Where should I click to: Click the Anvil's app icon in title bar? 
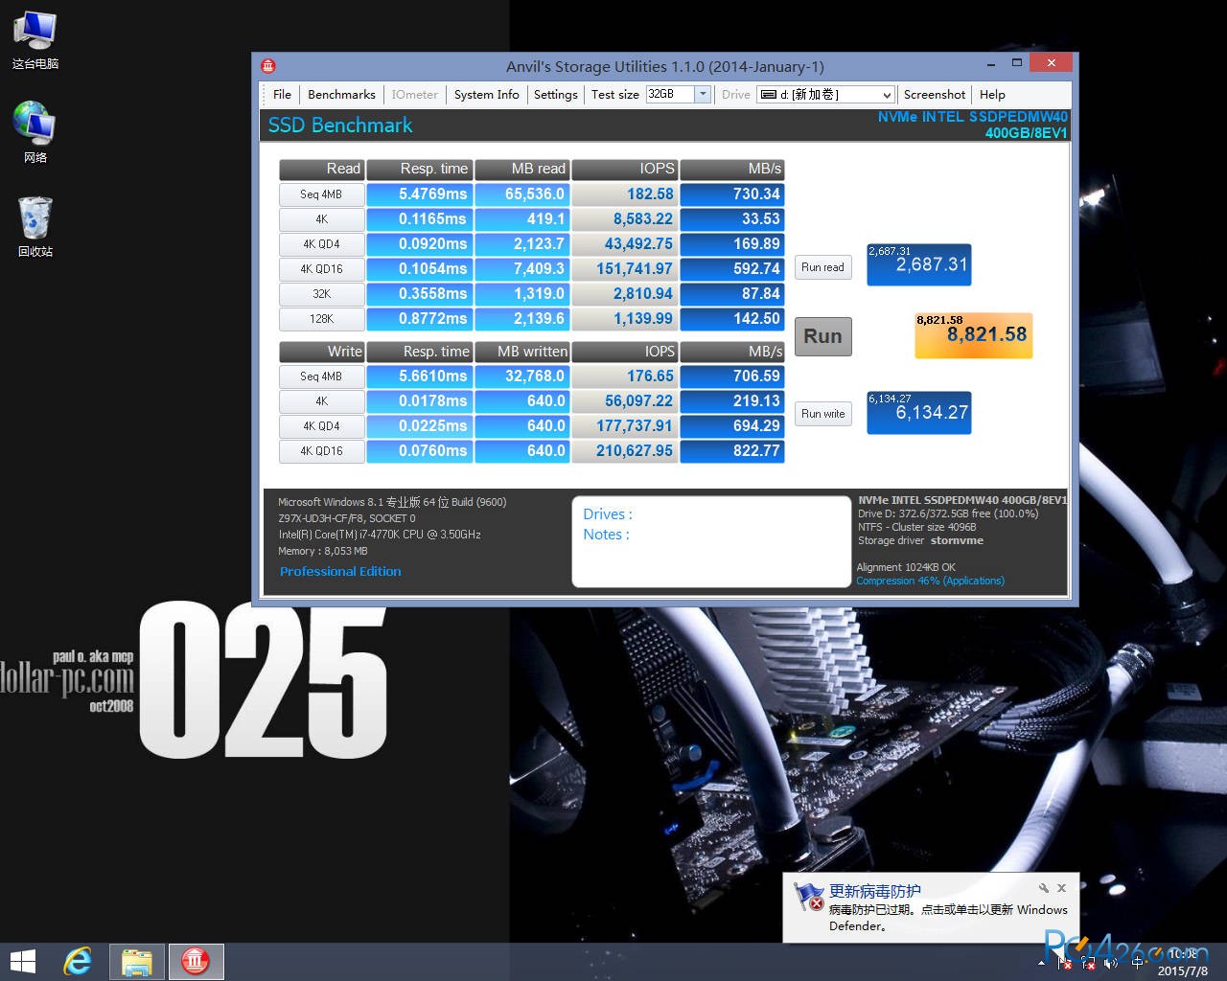pyautogui.click(x=268, y=66)
